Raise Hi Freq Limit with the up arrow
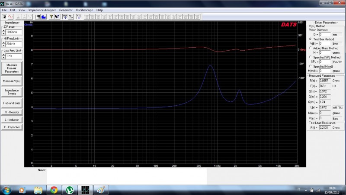 3,42
